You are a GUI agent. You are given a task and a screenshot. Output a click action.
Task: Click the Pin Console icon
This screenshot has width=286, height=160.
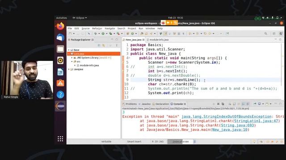tap(255, 104)
